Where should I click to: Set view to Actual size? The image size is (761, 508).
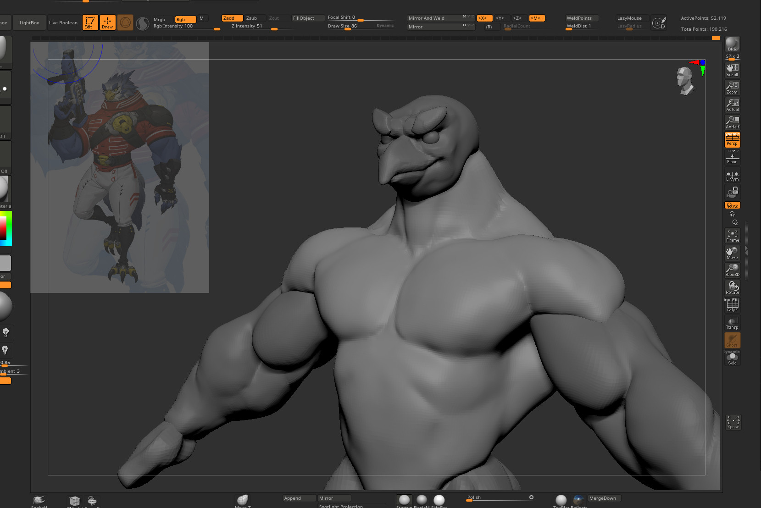pyautogui.click(x=732, y=105)
